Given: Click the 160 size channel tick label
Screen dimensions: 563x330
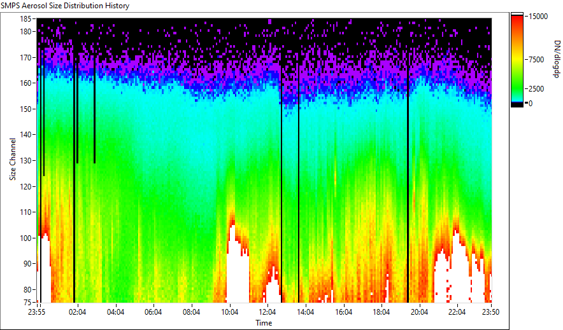Looking at the screenshot, I should tap(26, 83).
